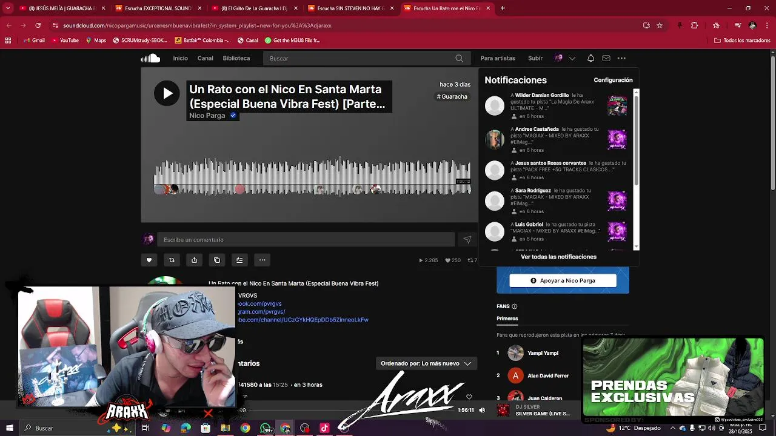
Task: Show the FANS info icon
Action: pyautogui.click(x=515, y=306)
